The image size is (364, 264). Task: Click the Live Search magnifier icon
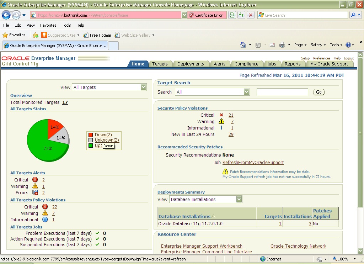(x=353, y=15)
